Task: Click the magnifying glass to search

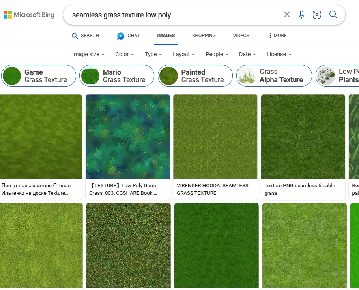Action: pyautogui.click(x=333, y=15)
